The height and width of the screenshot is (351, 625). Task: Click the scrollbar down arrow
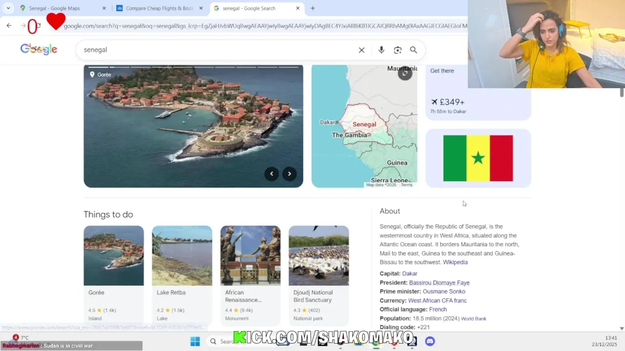622,329
